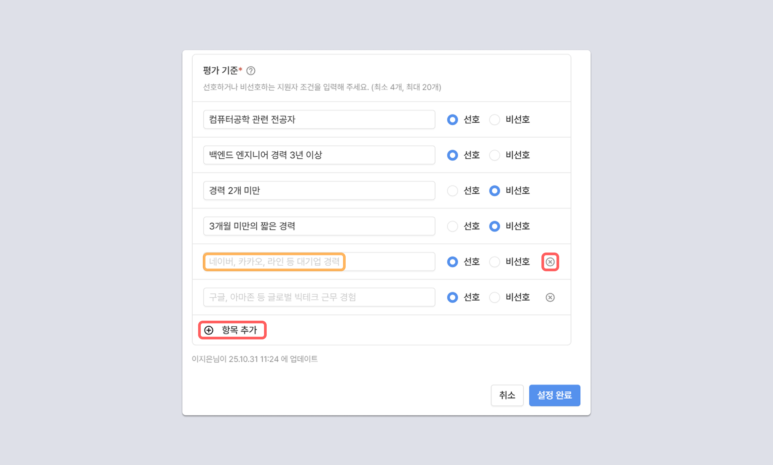
Task: Click the help icon beside 평가 기준
Action: tap(251, 71)
